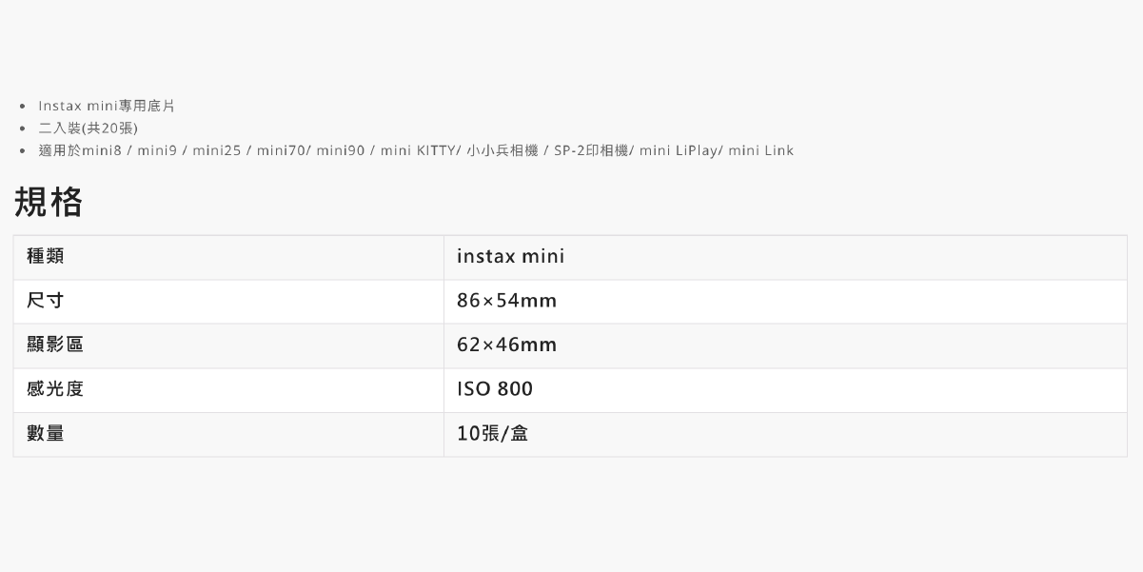This screenshot has width=1143, height=572.
Task: Click the 10張/盒 quantity value
Action: click(x=492, y=433)
